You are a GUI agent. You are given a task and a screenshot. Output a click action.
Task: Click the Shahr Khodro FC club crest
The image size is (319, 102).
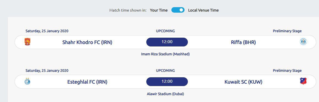[x=28, y=42]
